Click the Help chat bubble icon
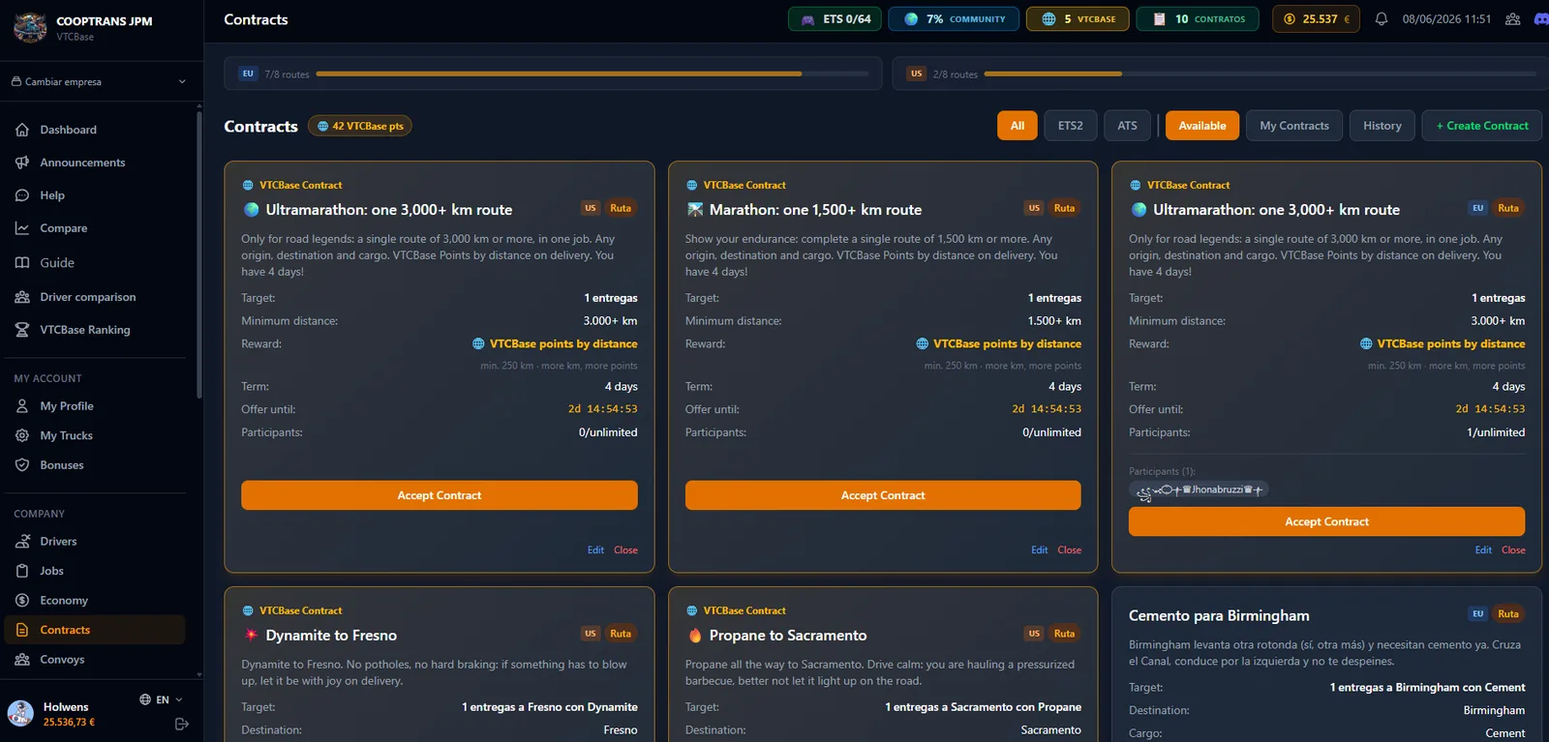Viewport: 1549px width, 742px height. click(22, 195)
